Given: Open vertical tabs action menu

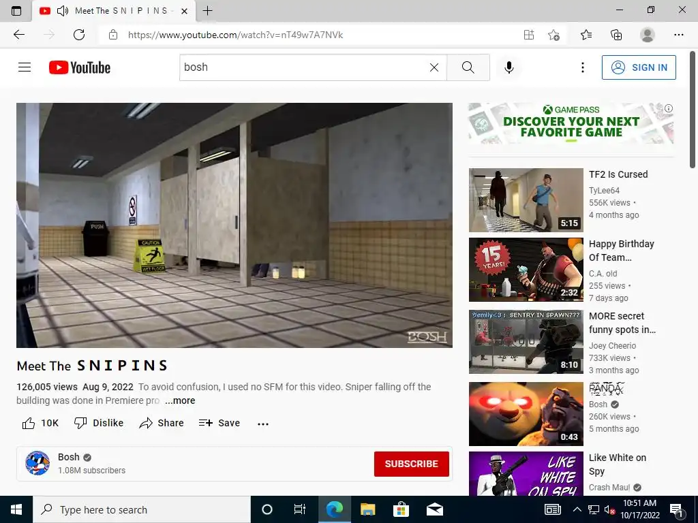Looking at the screenshot, I should point(16,11).
